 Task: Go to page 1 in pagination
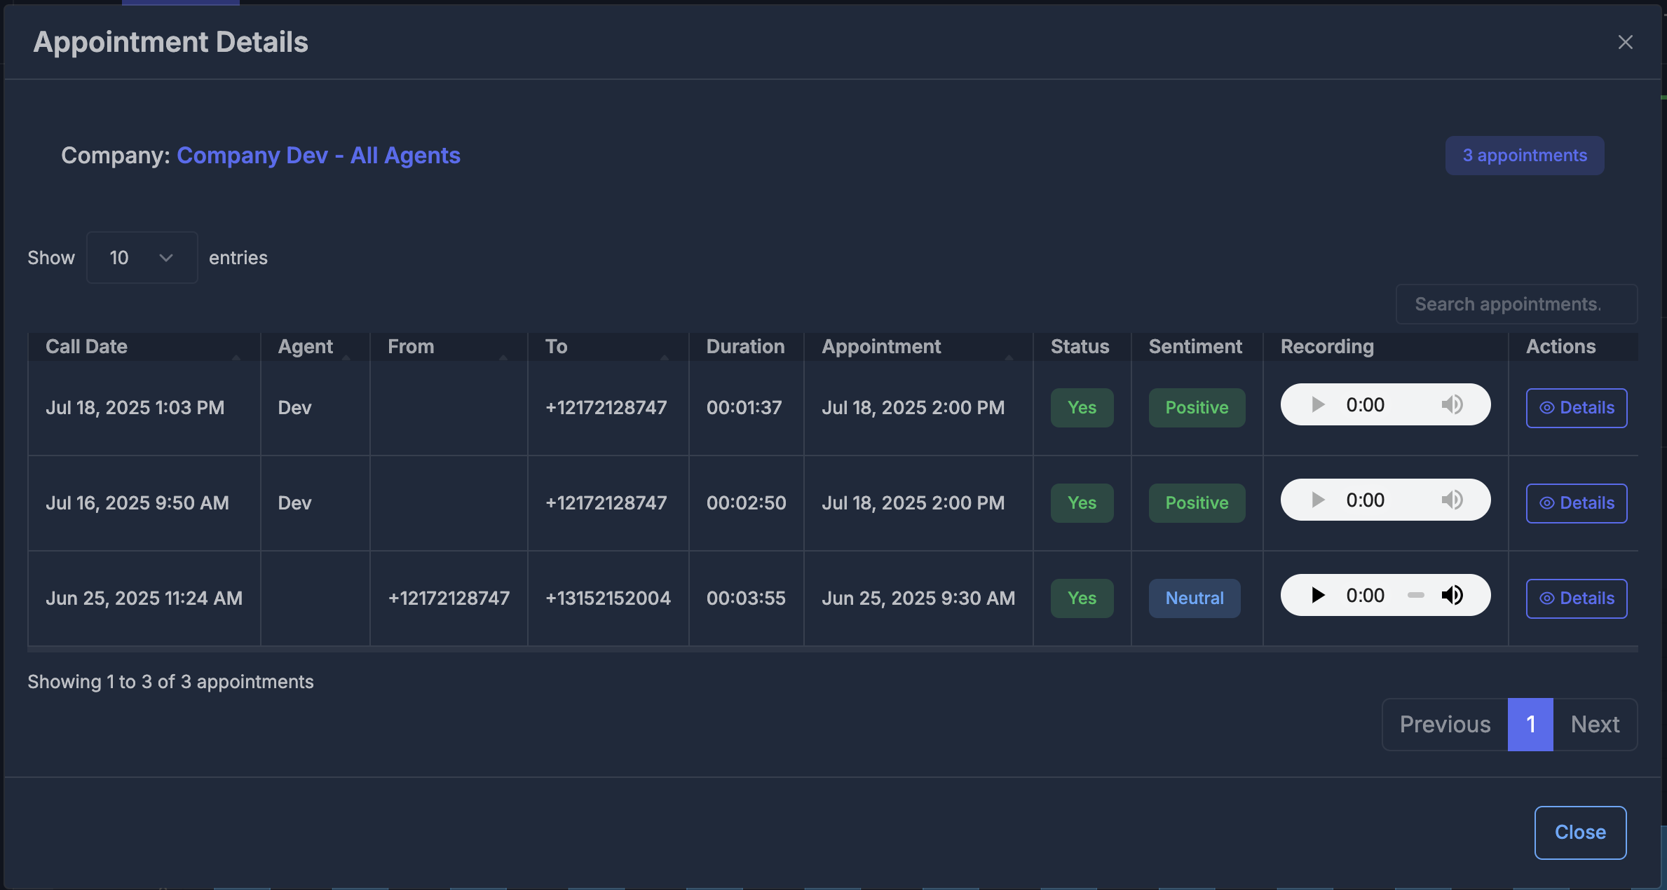[x=1530, y=725]
